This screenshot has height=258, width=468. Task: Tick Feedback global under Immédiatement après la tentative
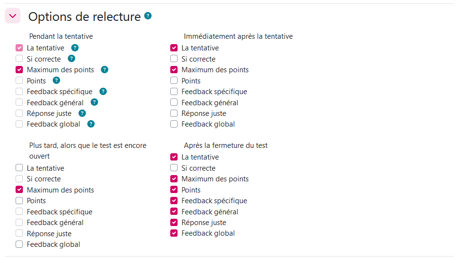tap(174, 124)
